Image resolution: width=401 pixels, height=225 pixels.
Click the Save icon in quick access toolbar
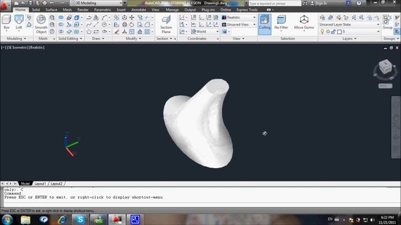tap(31, 3)
